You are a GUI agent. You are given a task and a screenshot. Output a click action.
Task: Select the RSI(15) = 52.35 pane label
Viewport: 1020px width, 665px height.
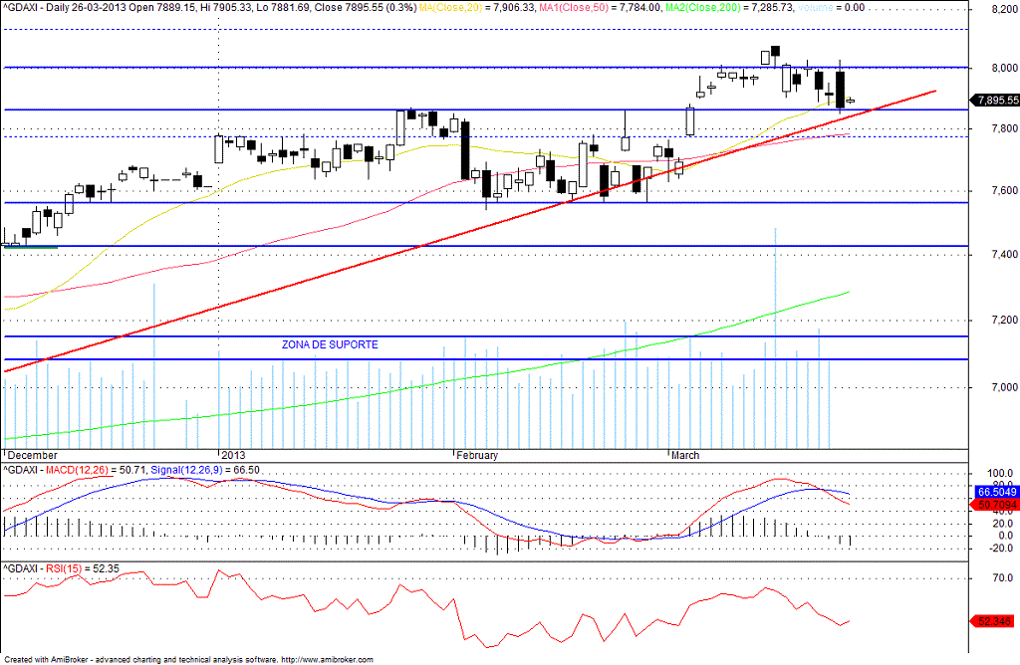pyautogui.click(x=83, y=568)
